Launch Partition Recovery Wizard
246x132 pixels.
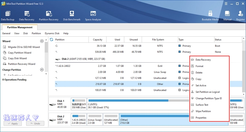tap(19, 64)
